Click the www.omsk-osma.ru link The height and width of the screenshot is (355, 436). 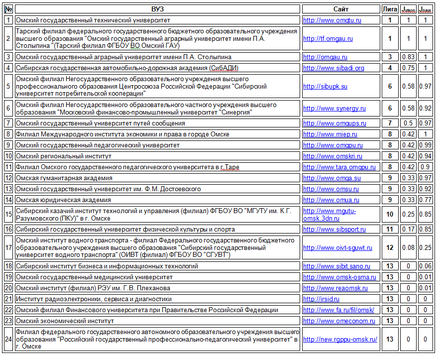339,277
